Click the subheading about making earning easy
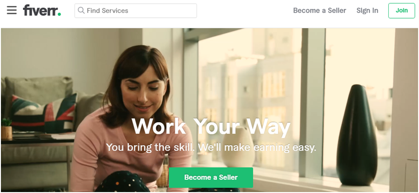 click(x=211, y=147)
